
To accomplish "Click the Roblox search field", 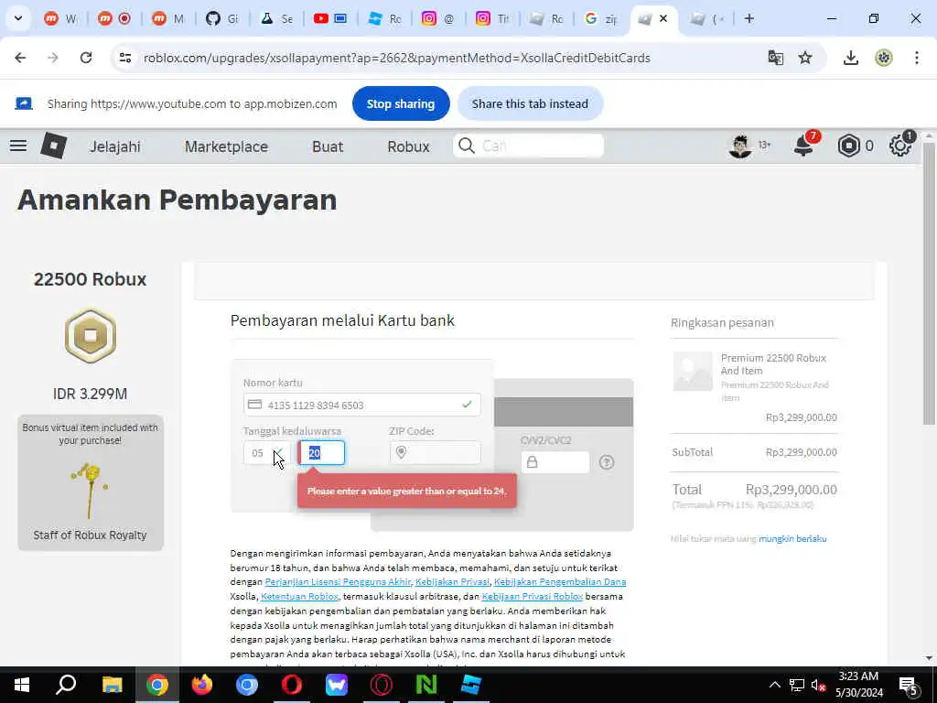I will 528,146.
